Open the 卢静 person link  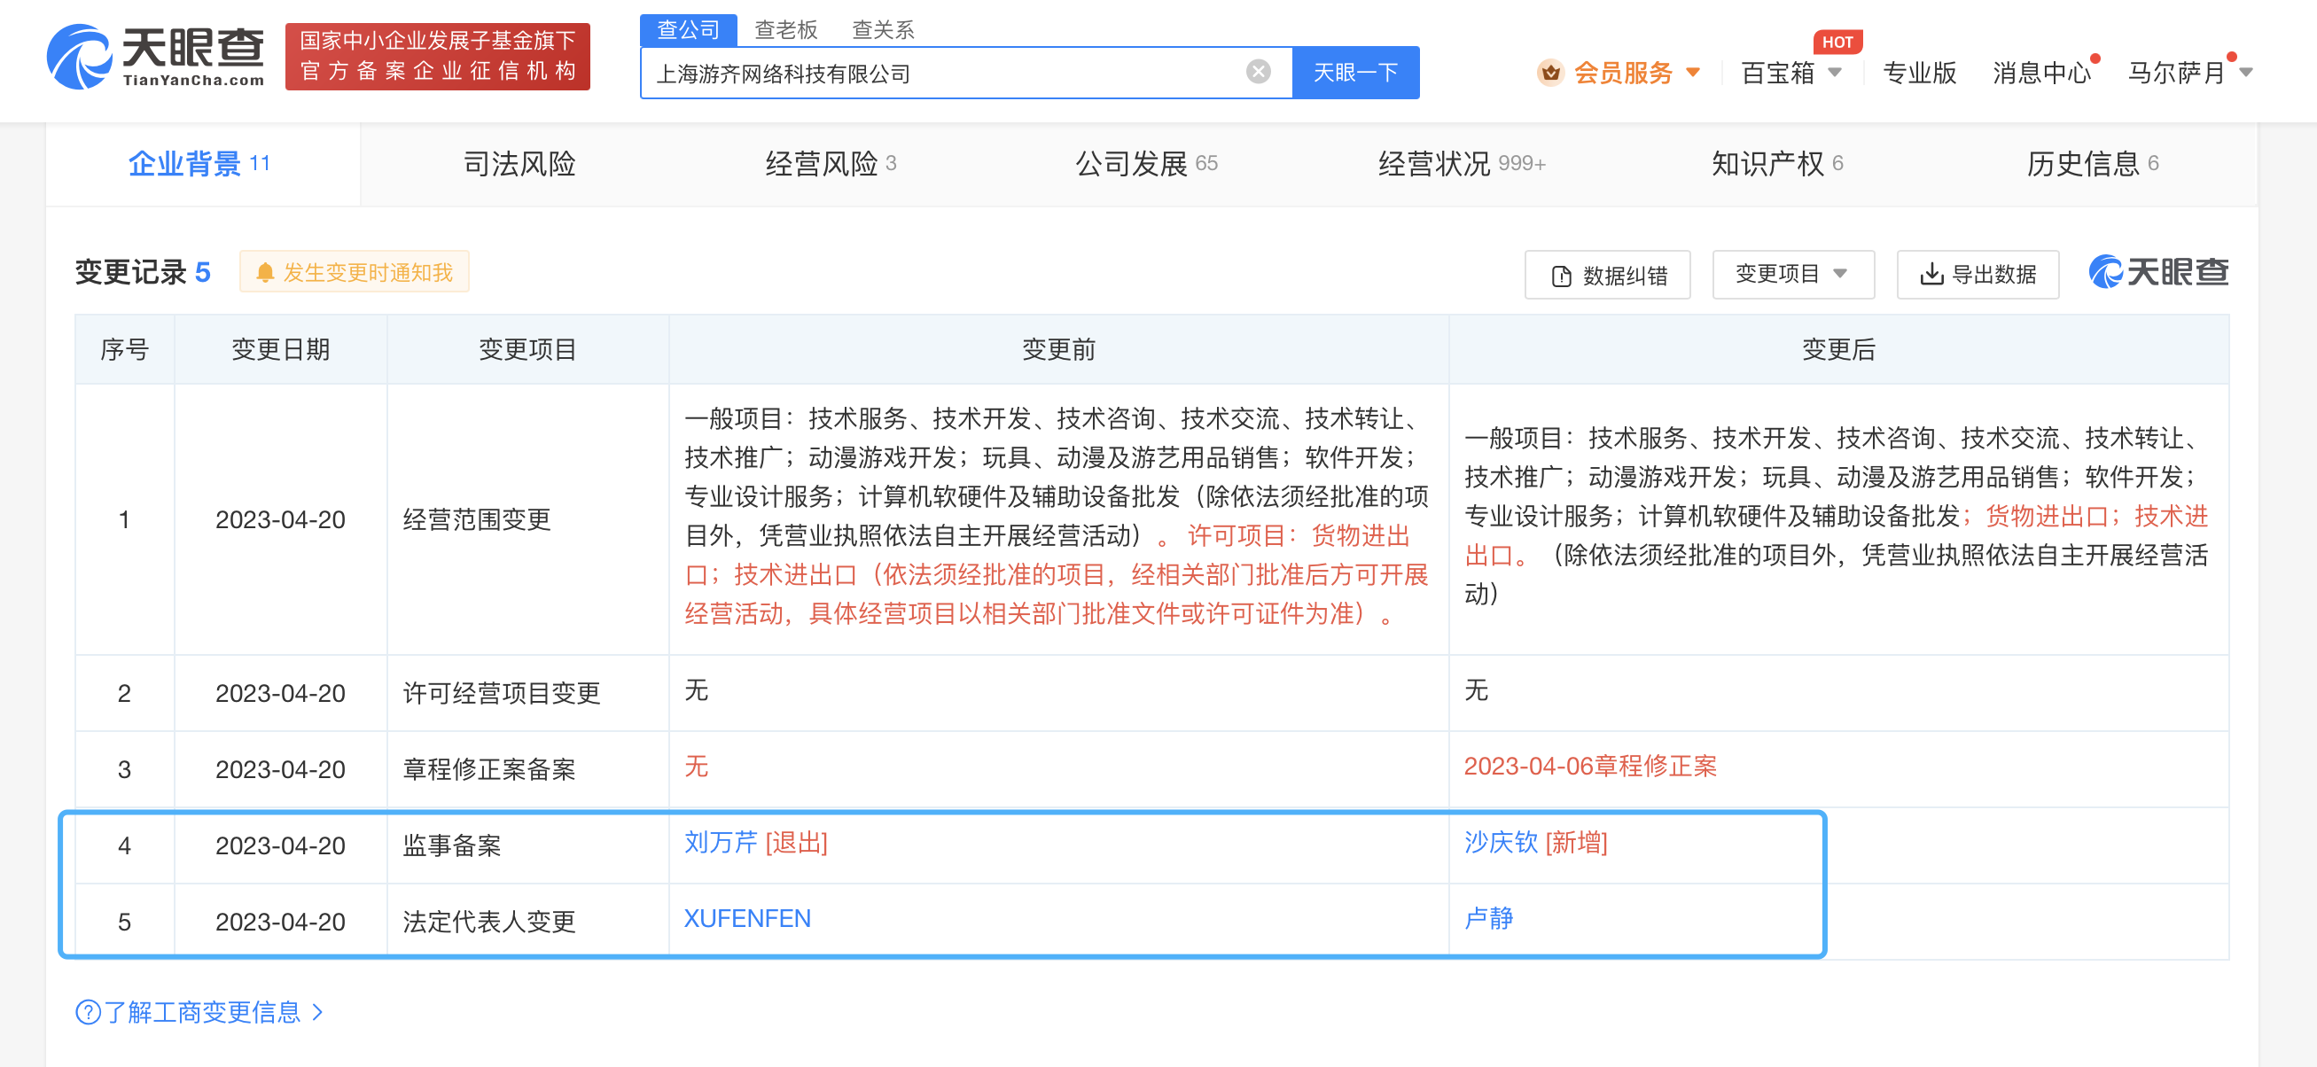[x=1488, y=918]
